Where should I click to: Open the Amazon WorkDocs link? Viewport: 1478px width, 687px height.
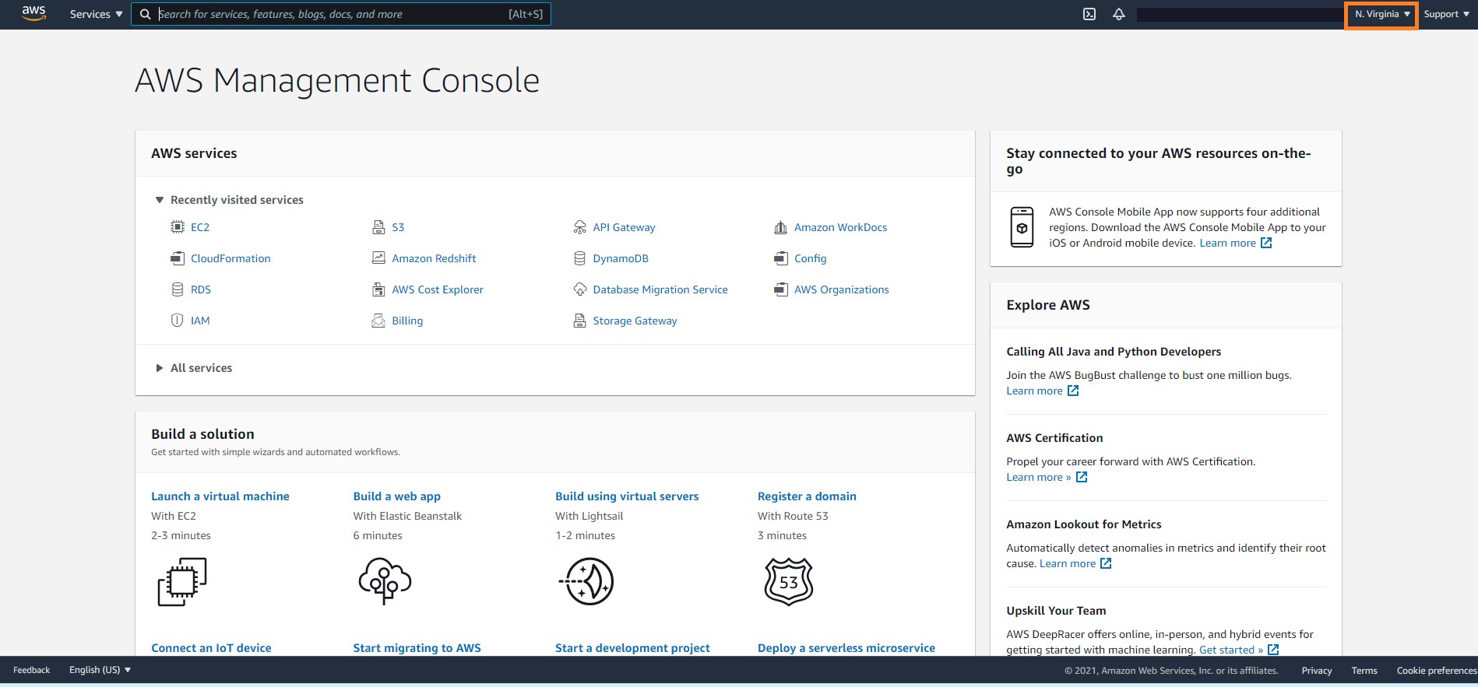click(x=840, y=227)
